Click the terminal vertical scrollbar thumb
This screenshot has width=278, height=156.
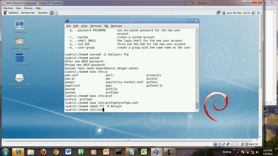[x=197, y=106]
